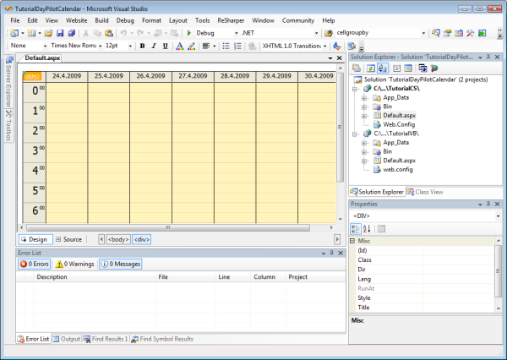Click the Background Color highlighter icon
The image size is (507, 360).
pyautogui.click(x=192, y=46)
